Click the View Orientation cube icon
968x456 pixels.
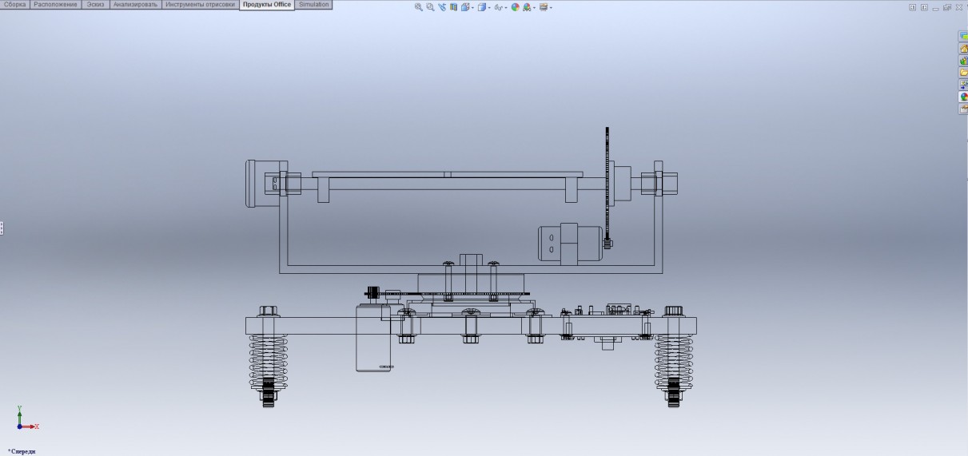(465, 7)
